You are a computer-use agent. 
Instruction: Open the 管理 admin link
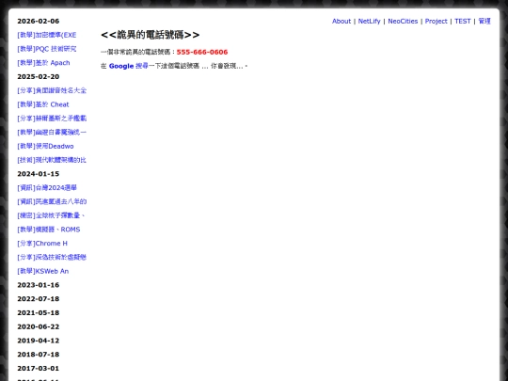point(484,21)
